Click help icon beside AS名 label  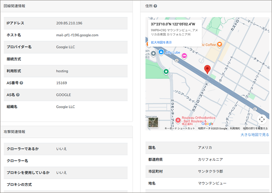pos(18,95)
